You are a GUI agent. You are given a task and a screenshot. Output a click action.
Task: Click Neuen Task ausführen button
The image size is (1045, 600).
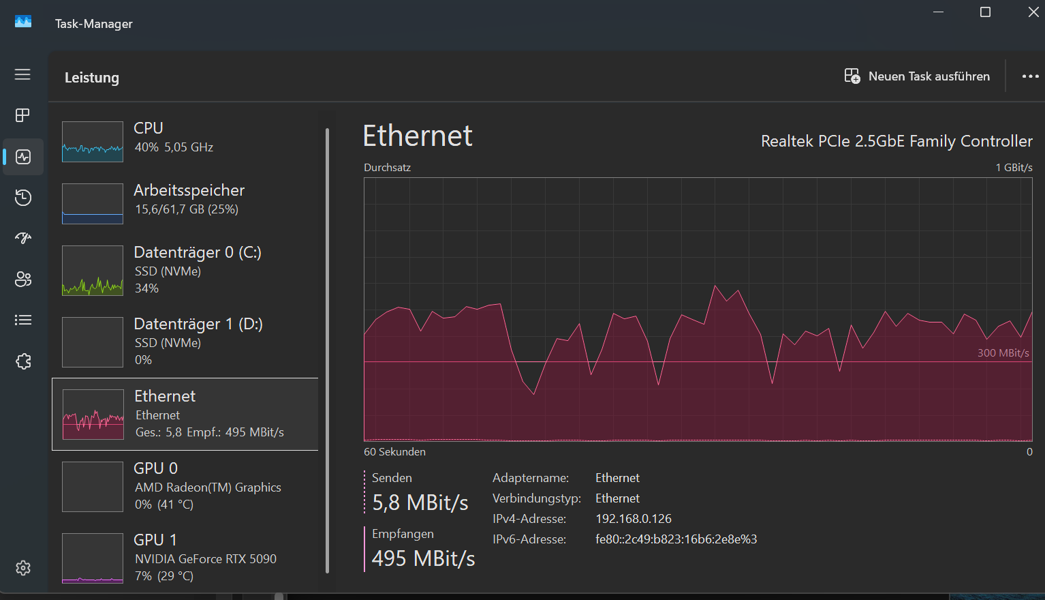point(917,76)
